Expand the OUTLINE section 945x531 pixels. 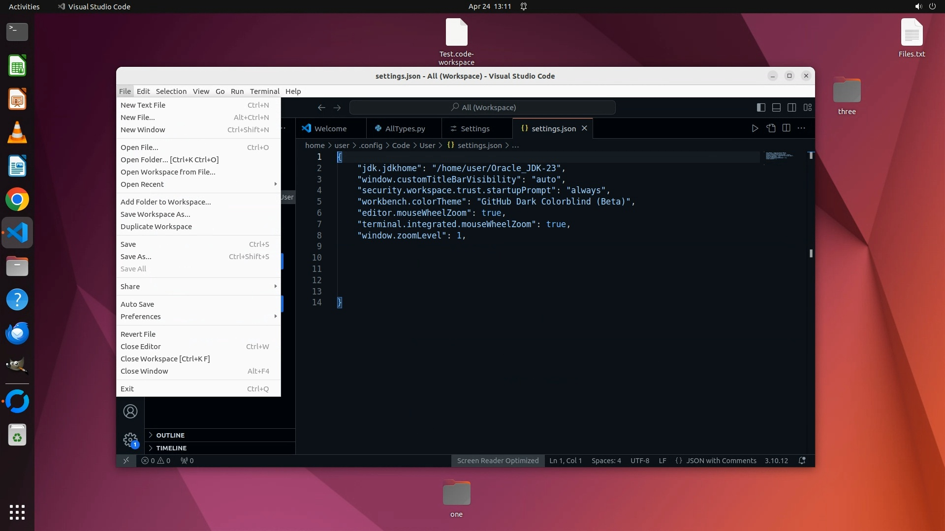click(x=170, y=435)
